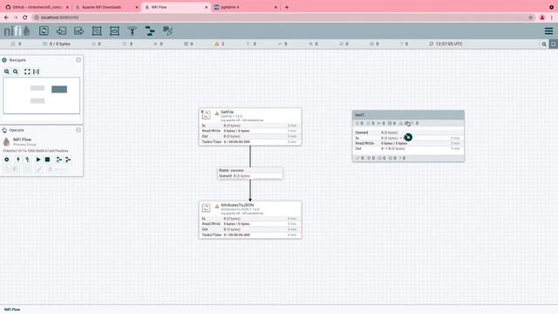558x314 pixels.
Task: Click the localhost address bar
Action: (x=281, y=17)
